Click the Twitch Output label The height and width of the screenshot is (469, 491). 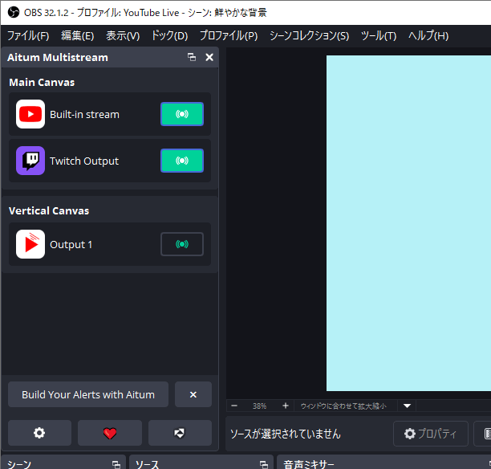click(84, 161)
